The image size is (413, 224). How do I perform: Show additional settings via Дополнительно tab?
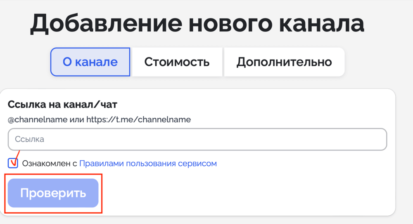(284, 62)
